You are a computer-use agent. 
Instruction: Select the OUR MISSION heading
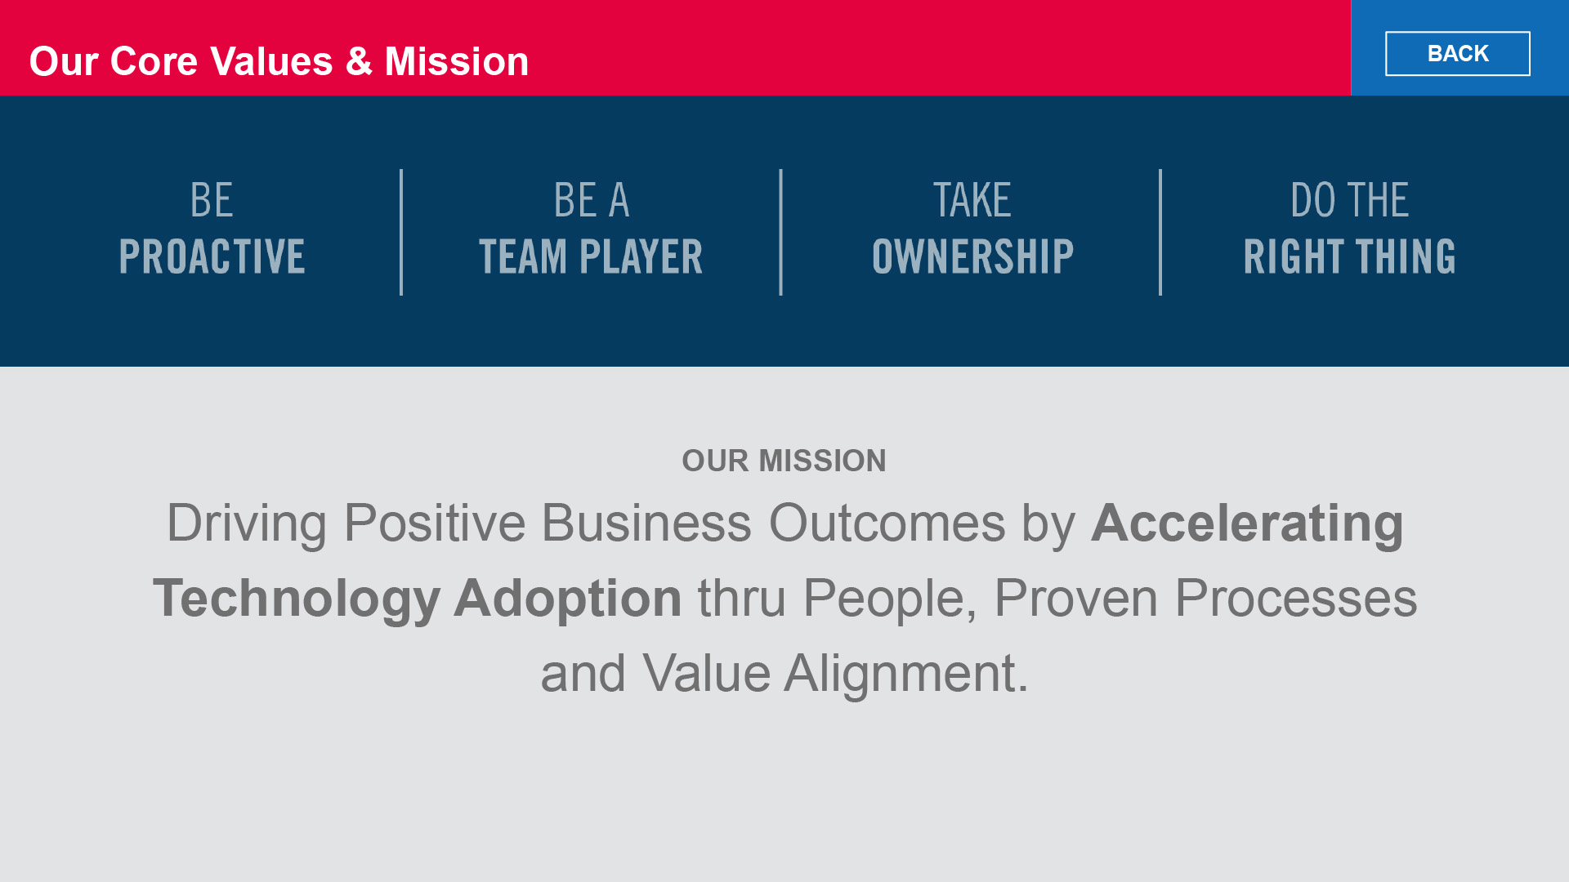(784, 461)
